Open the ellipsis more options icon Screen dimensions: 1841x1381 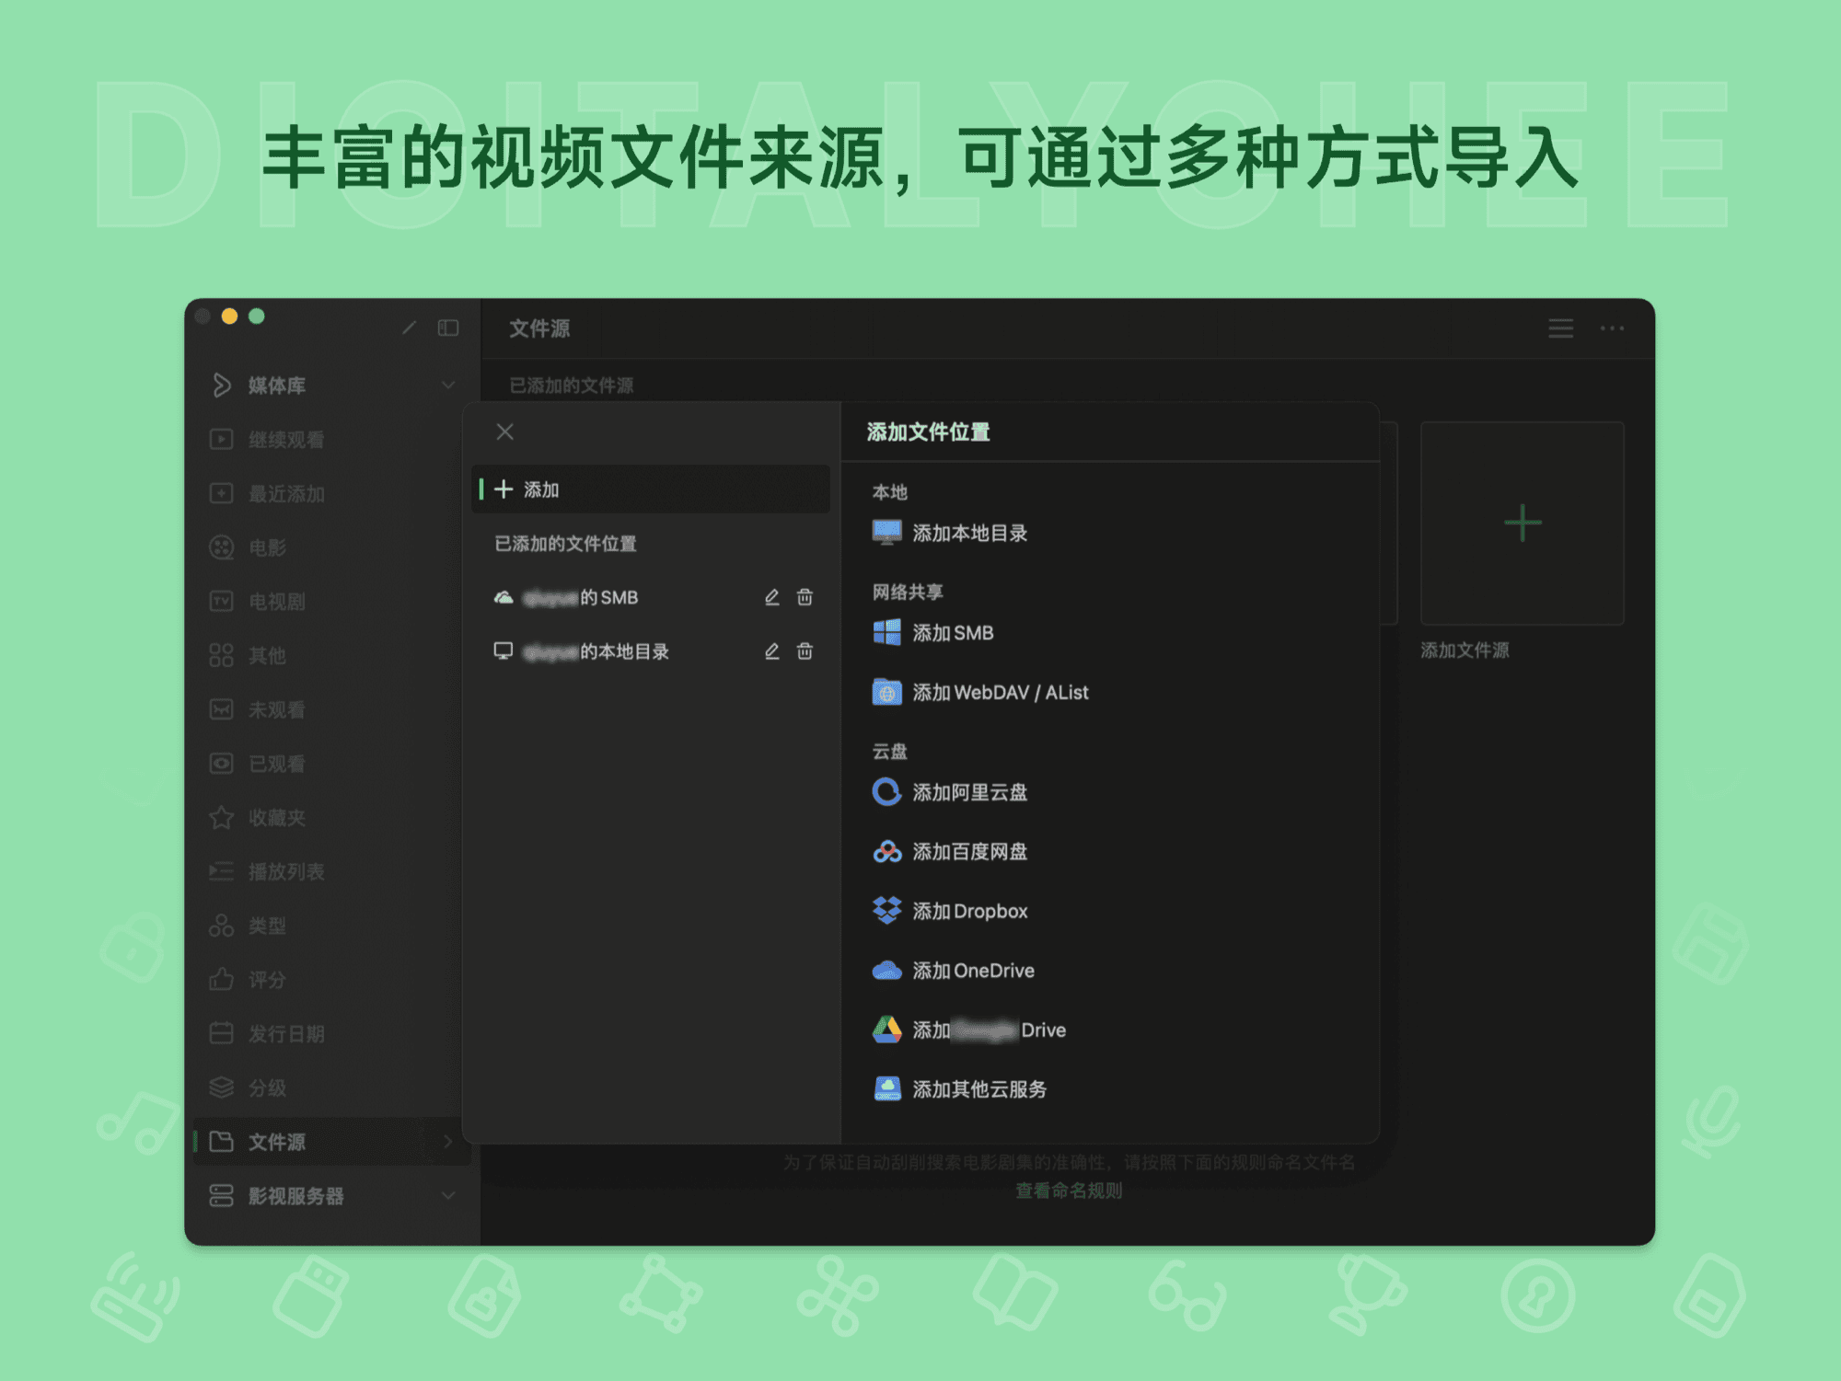1613,328
